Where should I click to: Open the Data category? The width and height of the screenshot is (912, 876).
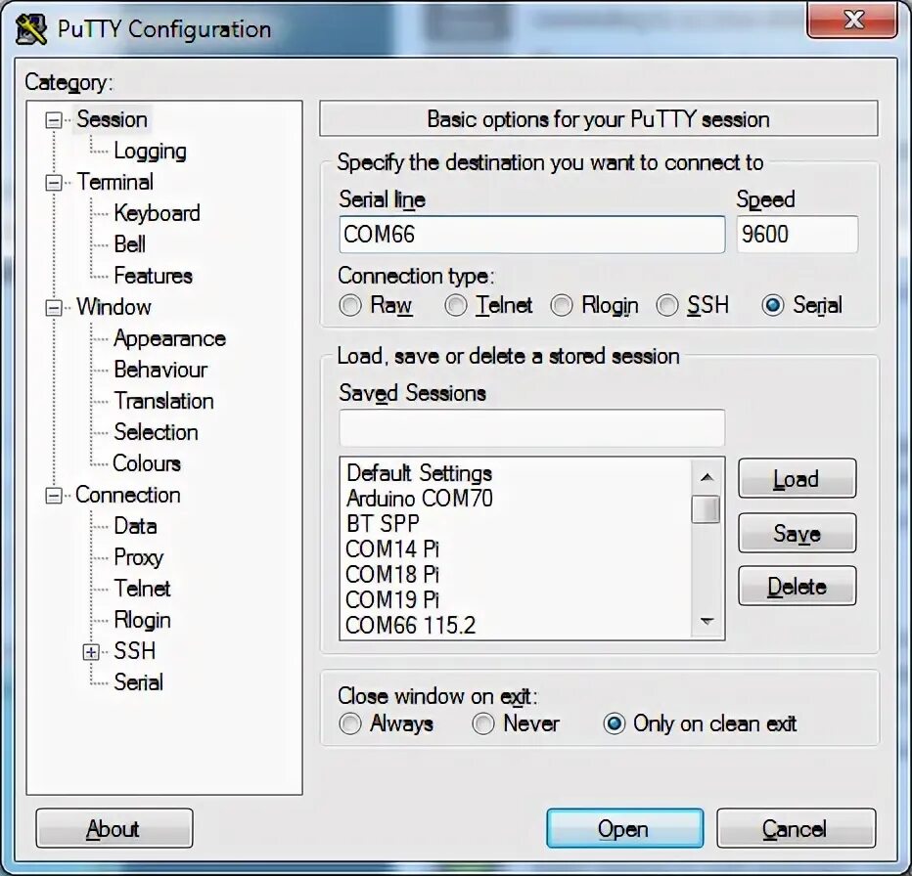click(x=135, y=527)
